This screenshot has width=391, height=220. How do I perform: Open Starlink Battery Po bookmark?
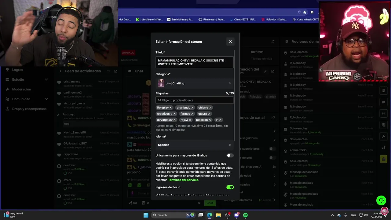(x=180, y=20)
